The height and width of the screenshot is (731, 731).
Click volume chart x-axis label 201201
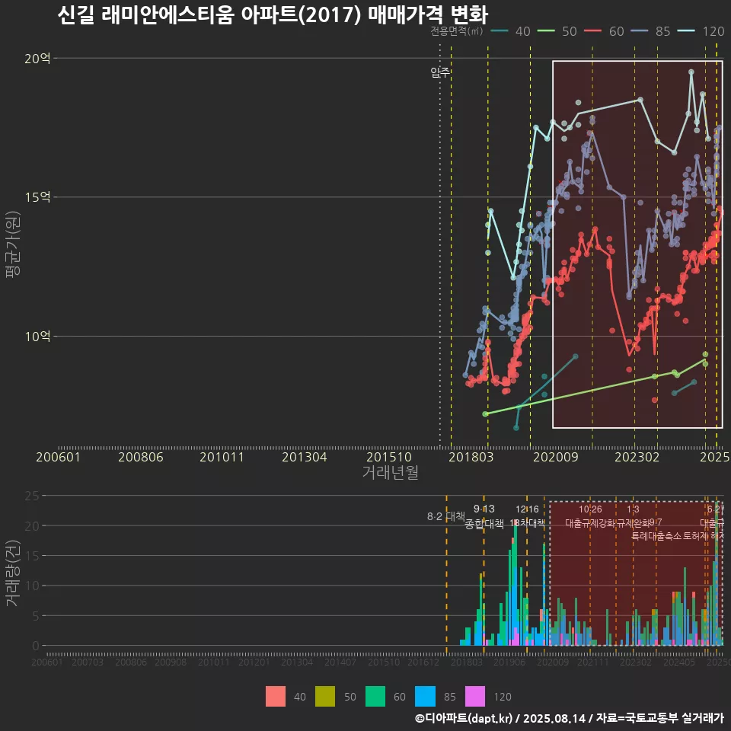[254, 662]
